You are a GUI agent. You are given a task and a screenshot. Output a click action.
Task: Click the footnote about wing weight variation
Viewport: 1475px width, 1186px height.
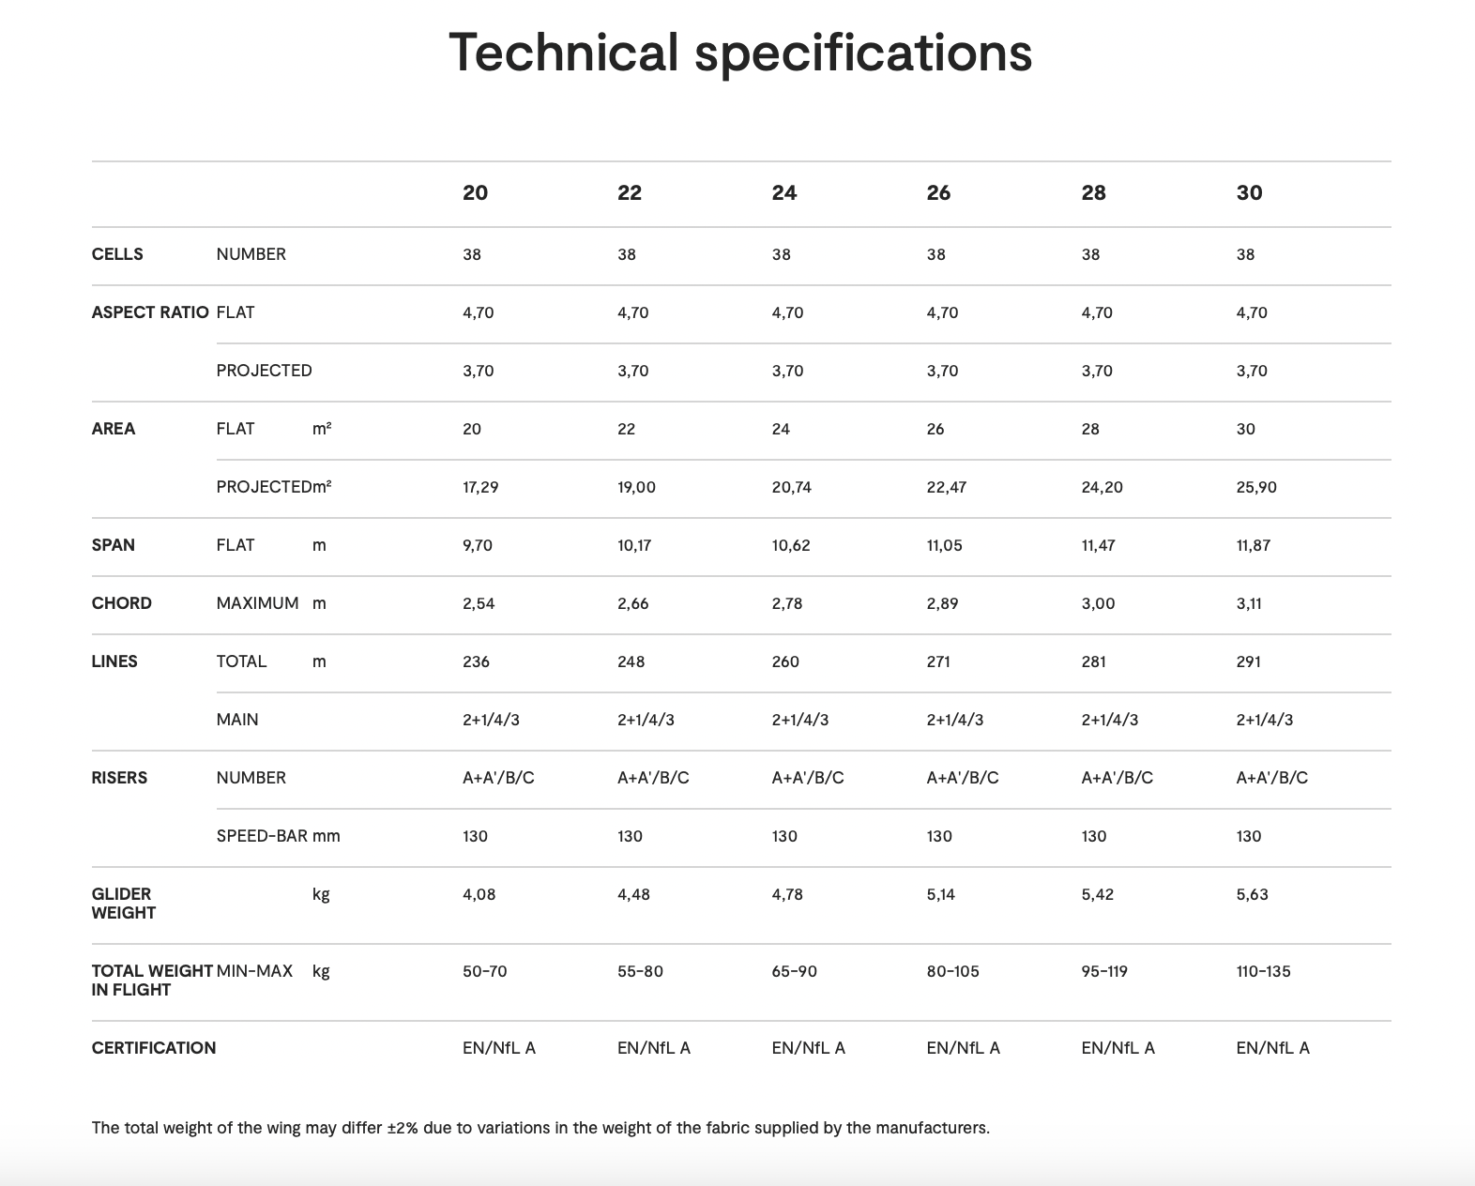(540, 1128)
